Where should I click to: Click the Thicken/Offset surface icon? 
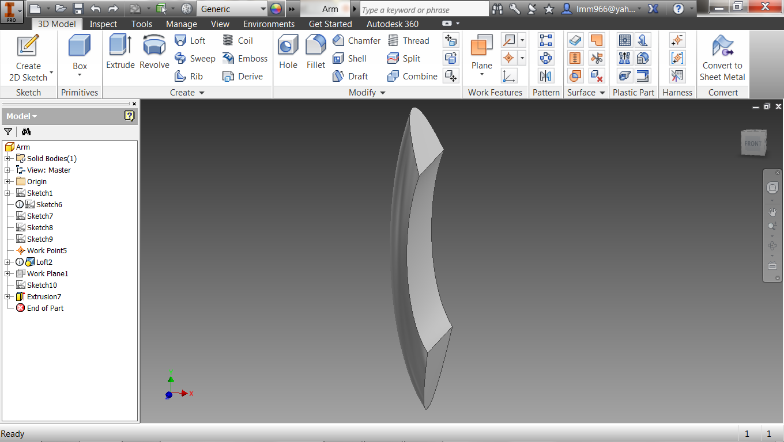pyautogui.click(x=575, y=40)
